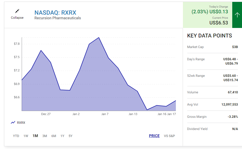Click the Market Cap label
Viewport: 242px width, 149px height.
[x=195, y=47]
